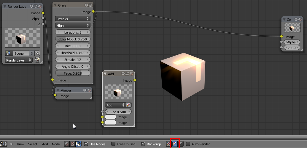This screenshot has height=148, width=307.
Task: Toggle preview sphere on Add node header
Action: (x=131, y=74)
